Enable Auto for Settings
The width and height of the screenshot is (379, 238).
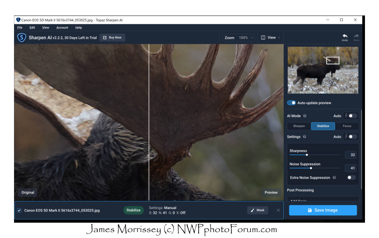pos(351,137)
